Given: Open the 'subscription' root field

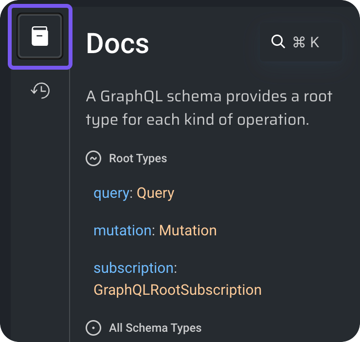Looking at the screenshot, I should [x=133, y=268].
